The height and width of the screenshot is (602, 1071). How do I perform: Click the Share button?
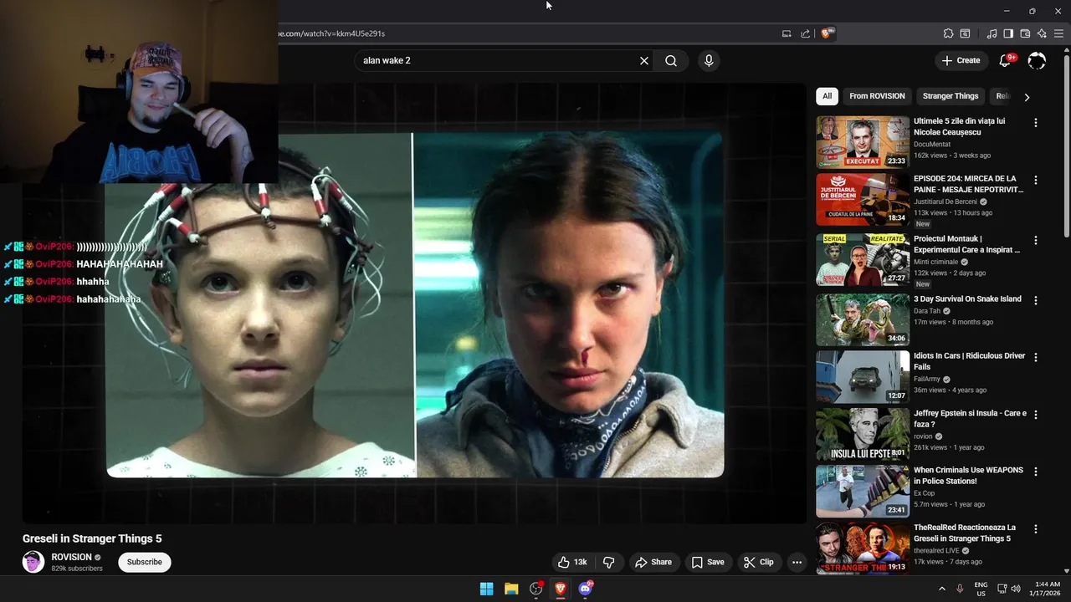(x=653, y=562)
